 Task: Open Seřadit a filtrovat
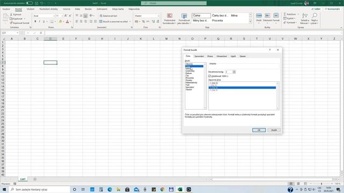click(304, 19)
